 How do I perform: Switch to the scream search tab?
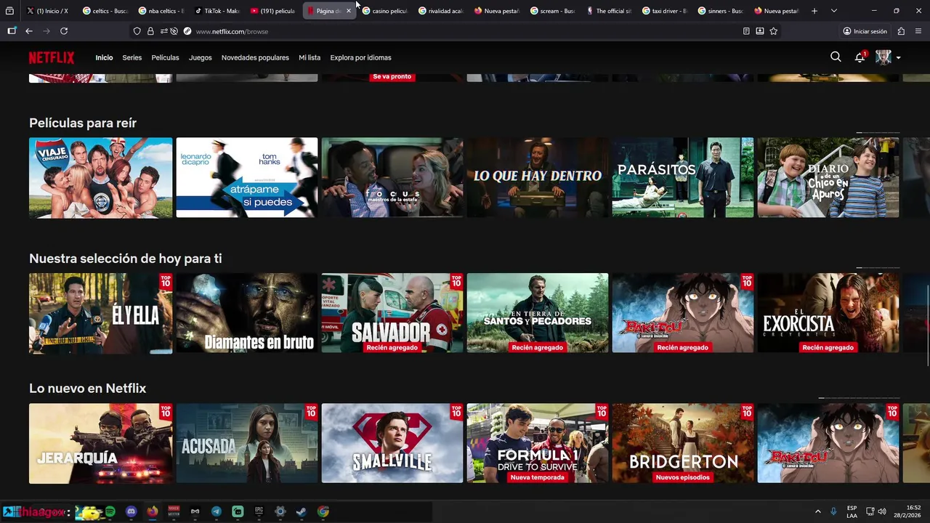click(x=552, y=11)
